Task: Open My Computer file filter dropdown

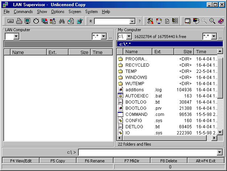Action: (x=214, y=37)
